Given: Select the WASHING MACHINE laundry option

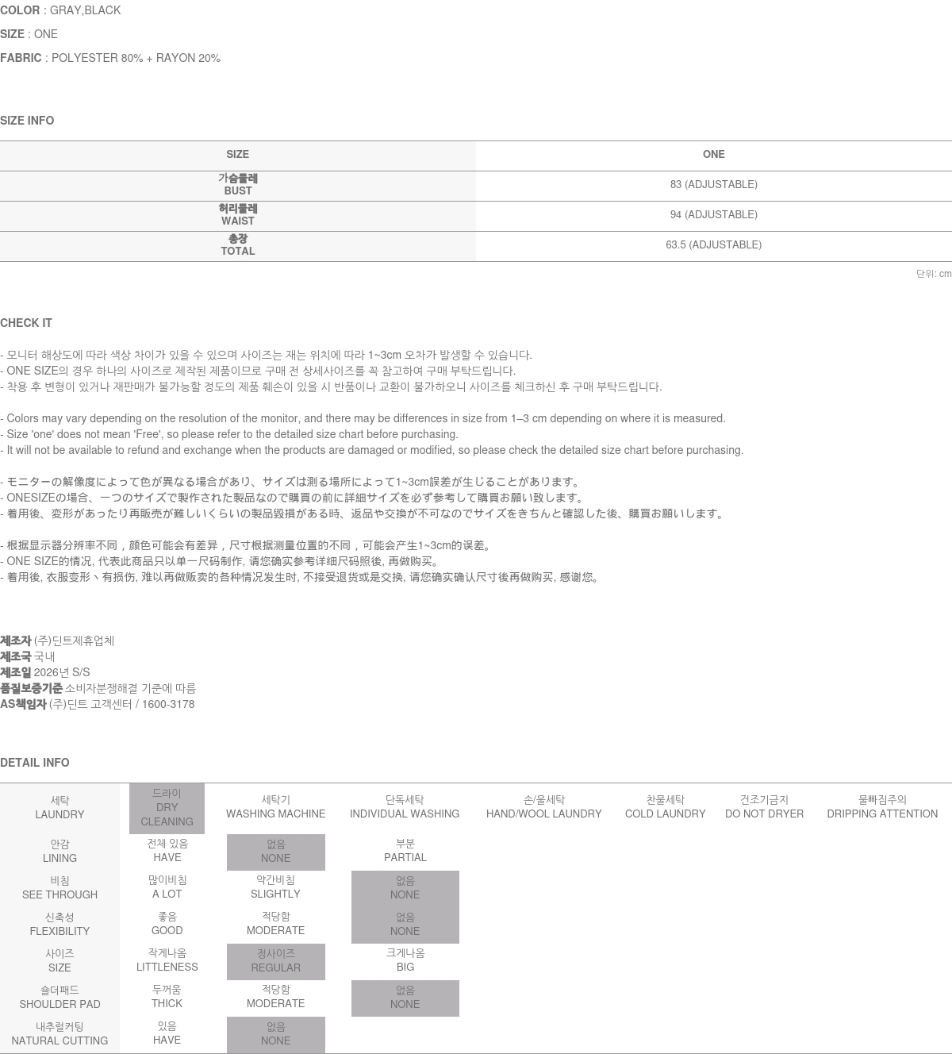Looking at the screenshot, I should click(275, 807).
